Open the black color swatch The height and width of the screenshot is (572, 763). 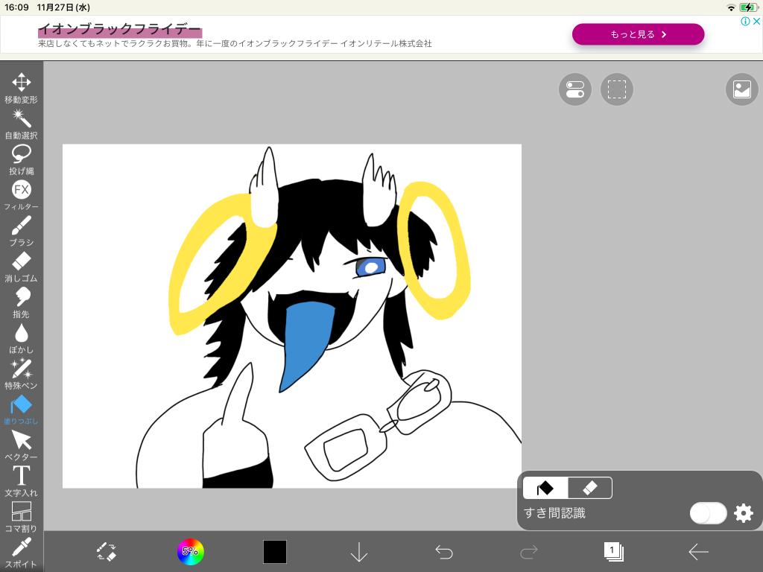(x=274, y=552)
